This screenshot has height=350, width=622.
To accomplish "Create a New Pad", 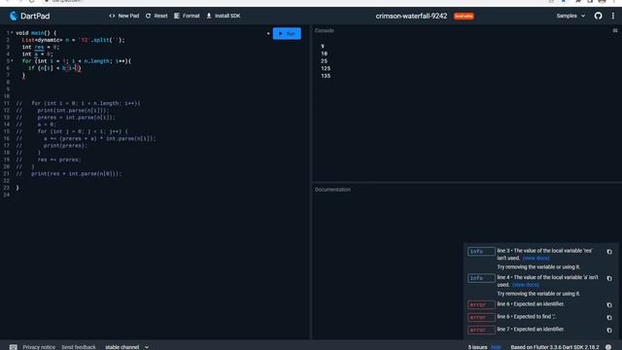I will (123, 16).
